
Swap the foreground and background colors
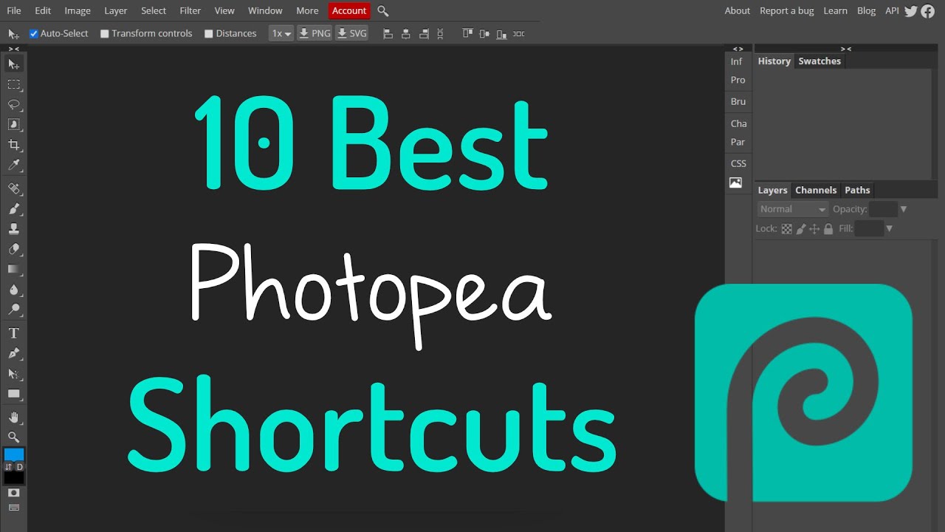pyautogui.click(x=8, y=467)
